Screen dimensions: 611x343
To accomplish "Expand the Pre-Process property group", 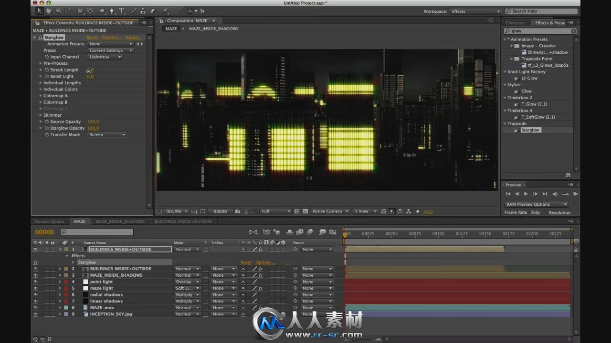I will point(41,63).
